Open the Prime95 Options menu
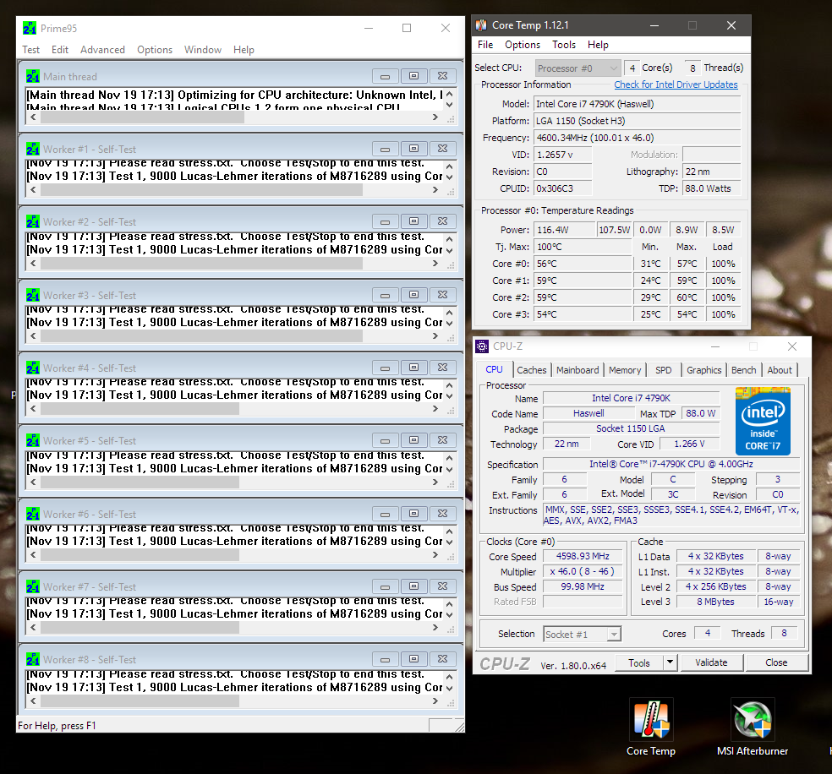Viewport: 832px width, 774px height. coord(155,50)
